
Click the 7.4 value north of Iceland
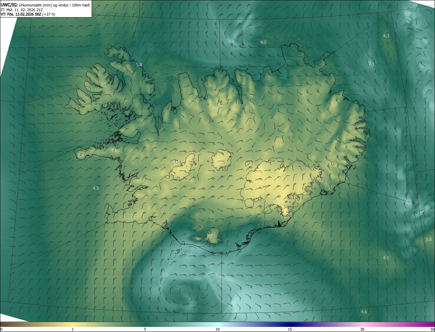point(231,41)
